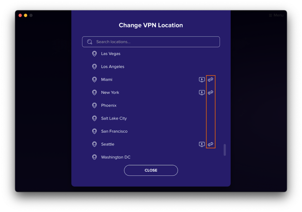The image size is (302, 212).
Task: Click the streaming icon next to Miami
Action: [202, 79]
